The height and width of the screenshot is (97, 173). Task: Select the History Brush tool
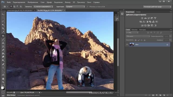point(3,46)
